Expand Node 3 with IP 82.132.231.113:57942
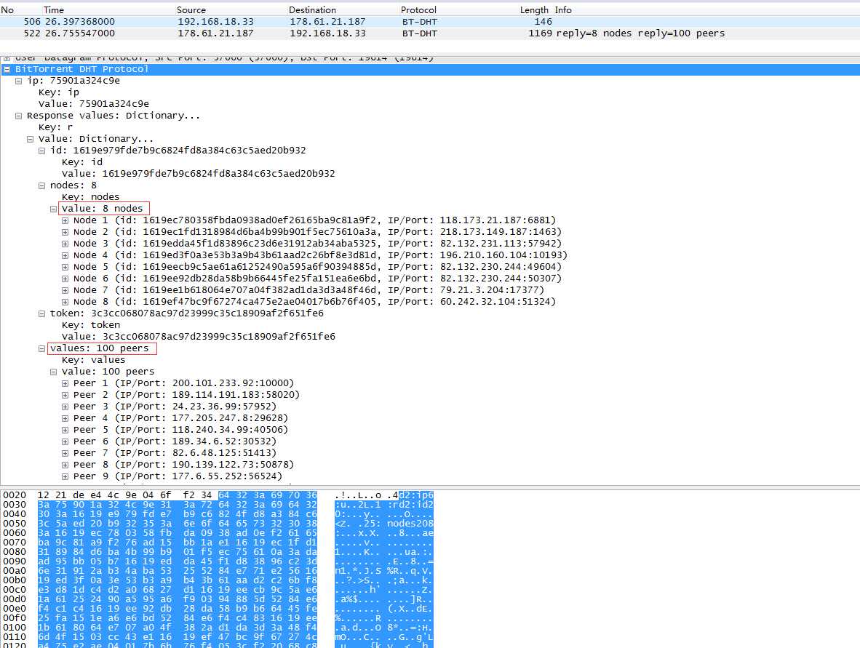 (65, 244)
